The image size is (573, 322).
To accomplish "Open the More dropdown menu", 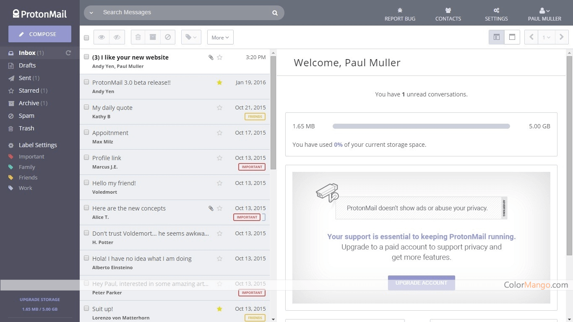I will (x=220, y=37).
